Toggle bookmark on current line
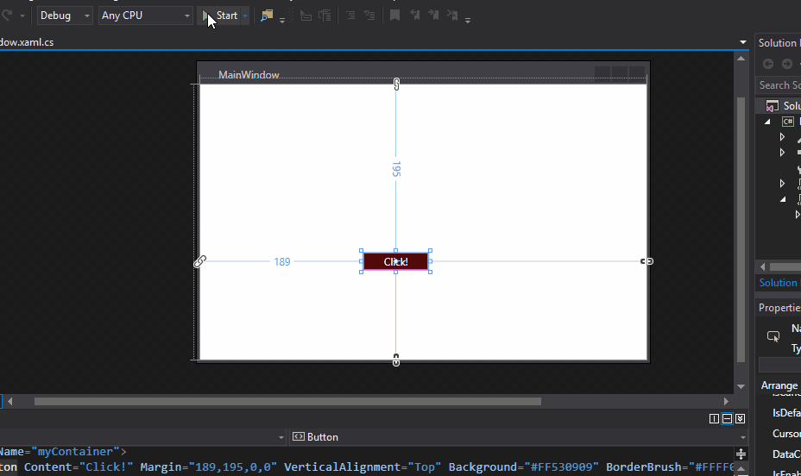This screenshot has height=476, width=801. (394, 16)
